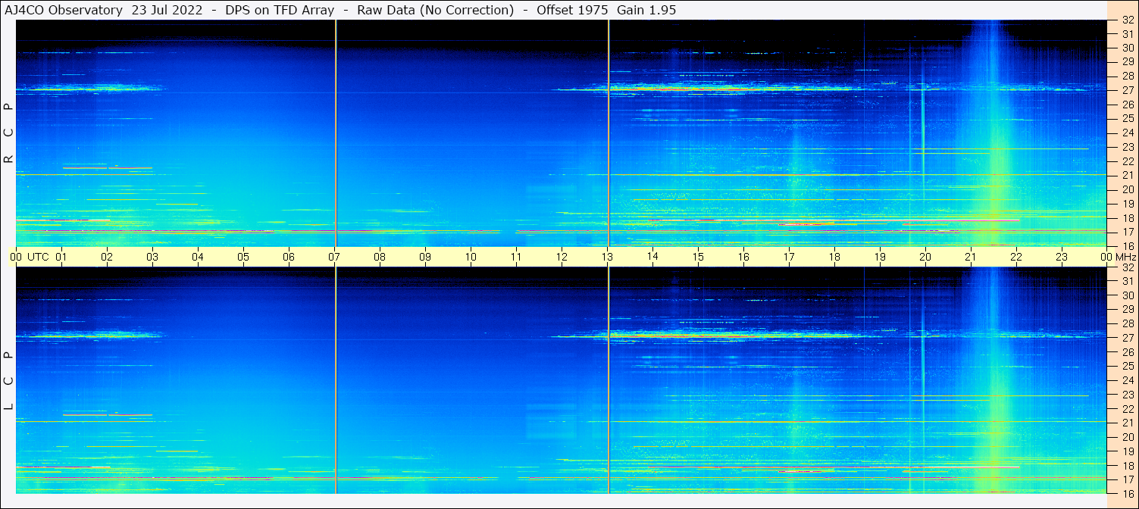Click the 30 MHz label on RCP frequency scale
This screenshot has width=1139, height=509.
1127,48
